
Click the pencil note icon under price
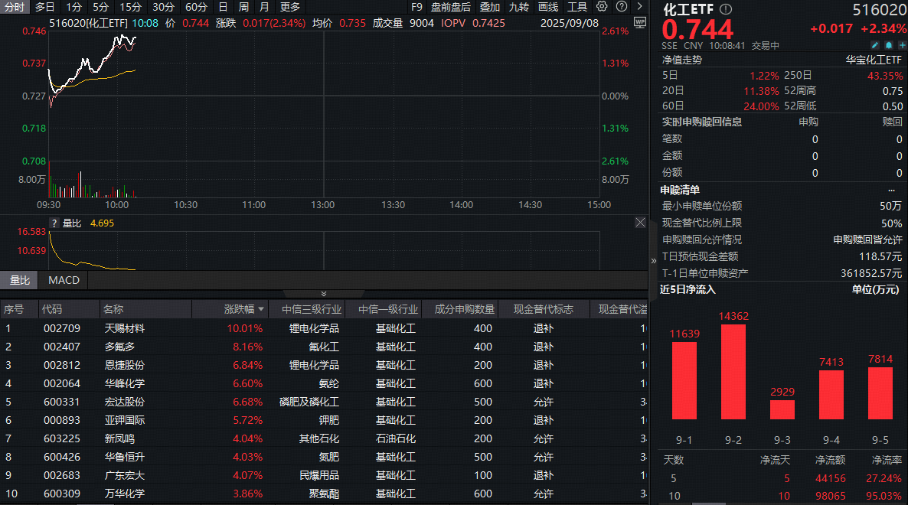click(877, 45)
